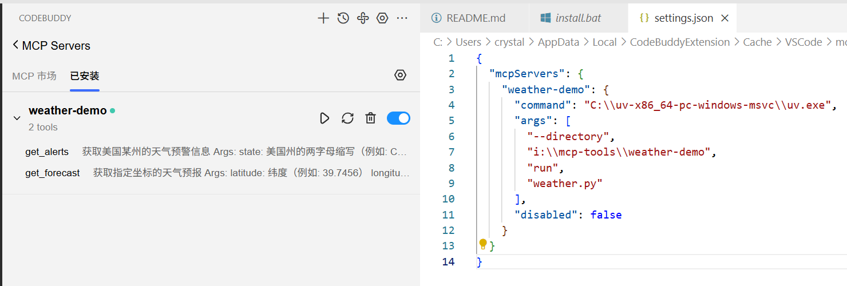847x286 pixels.
Task: Click the VSCode breadcrumb segment
Action: 804,42
